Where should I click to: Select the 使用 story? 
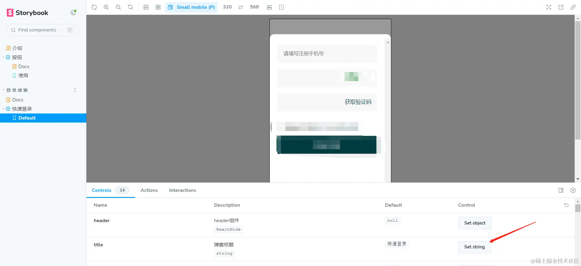tap(23, 76)
